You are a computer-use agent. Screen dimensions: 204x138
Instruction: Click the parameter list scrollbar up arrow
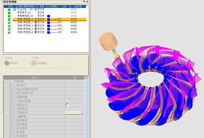tap(87, 78)
